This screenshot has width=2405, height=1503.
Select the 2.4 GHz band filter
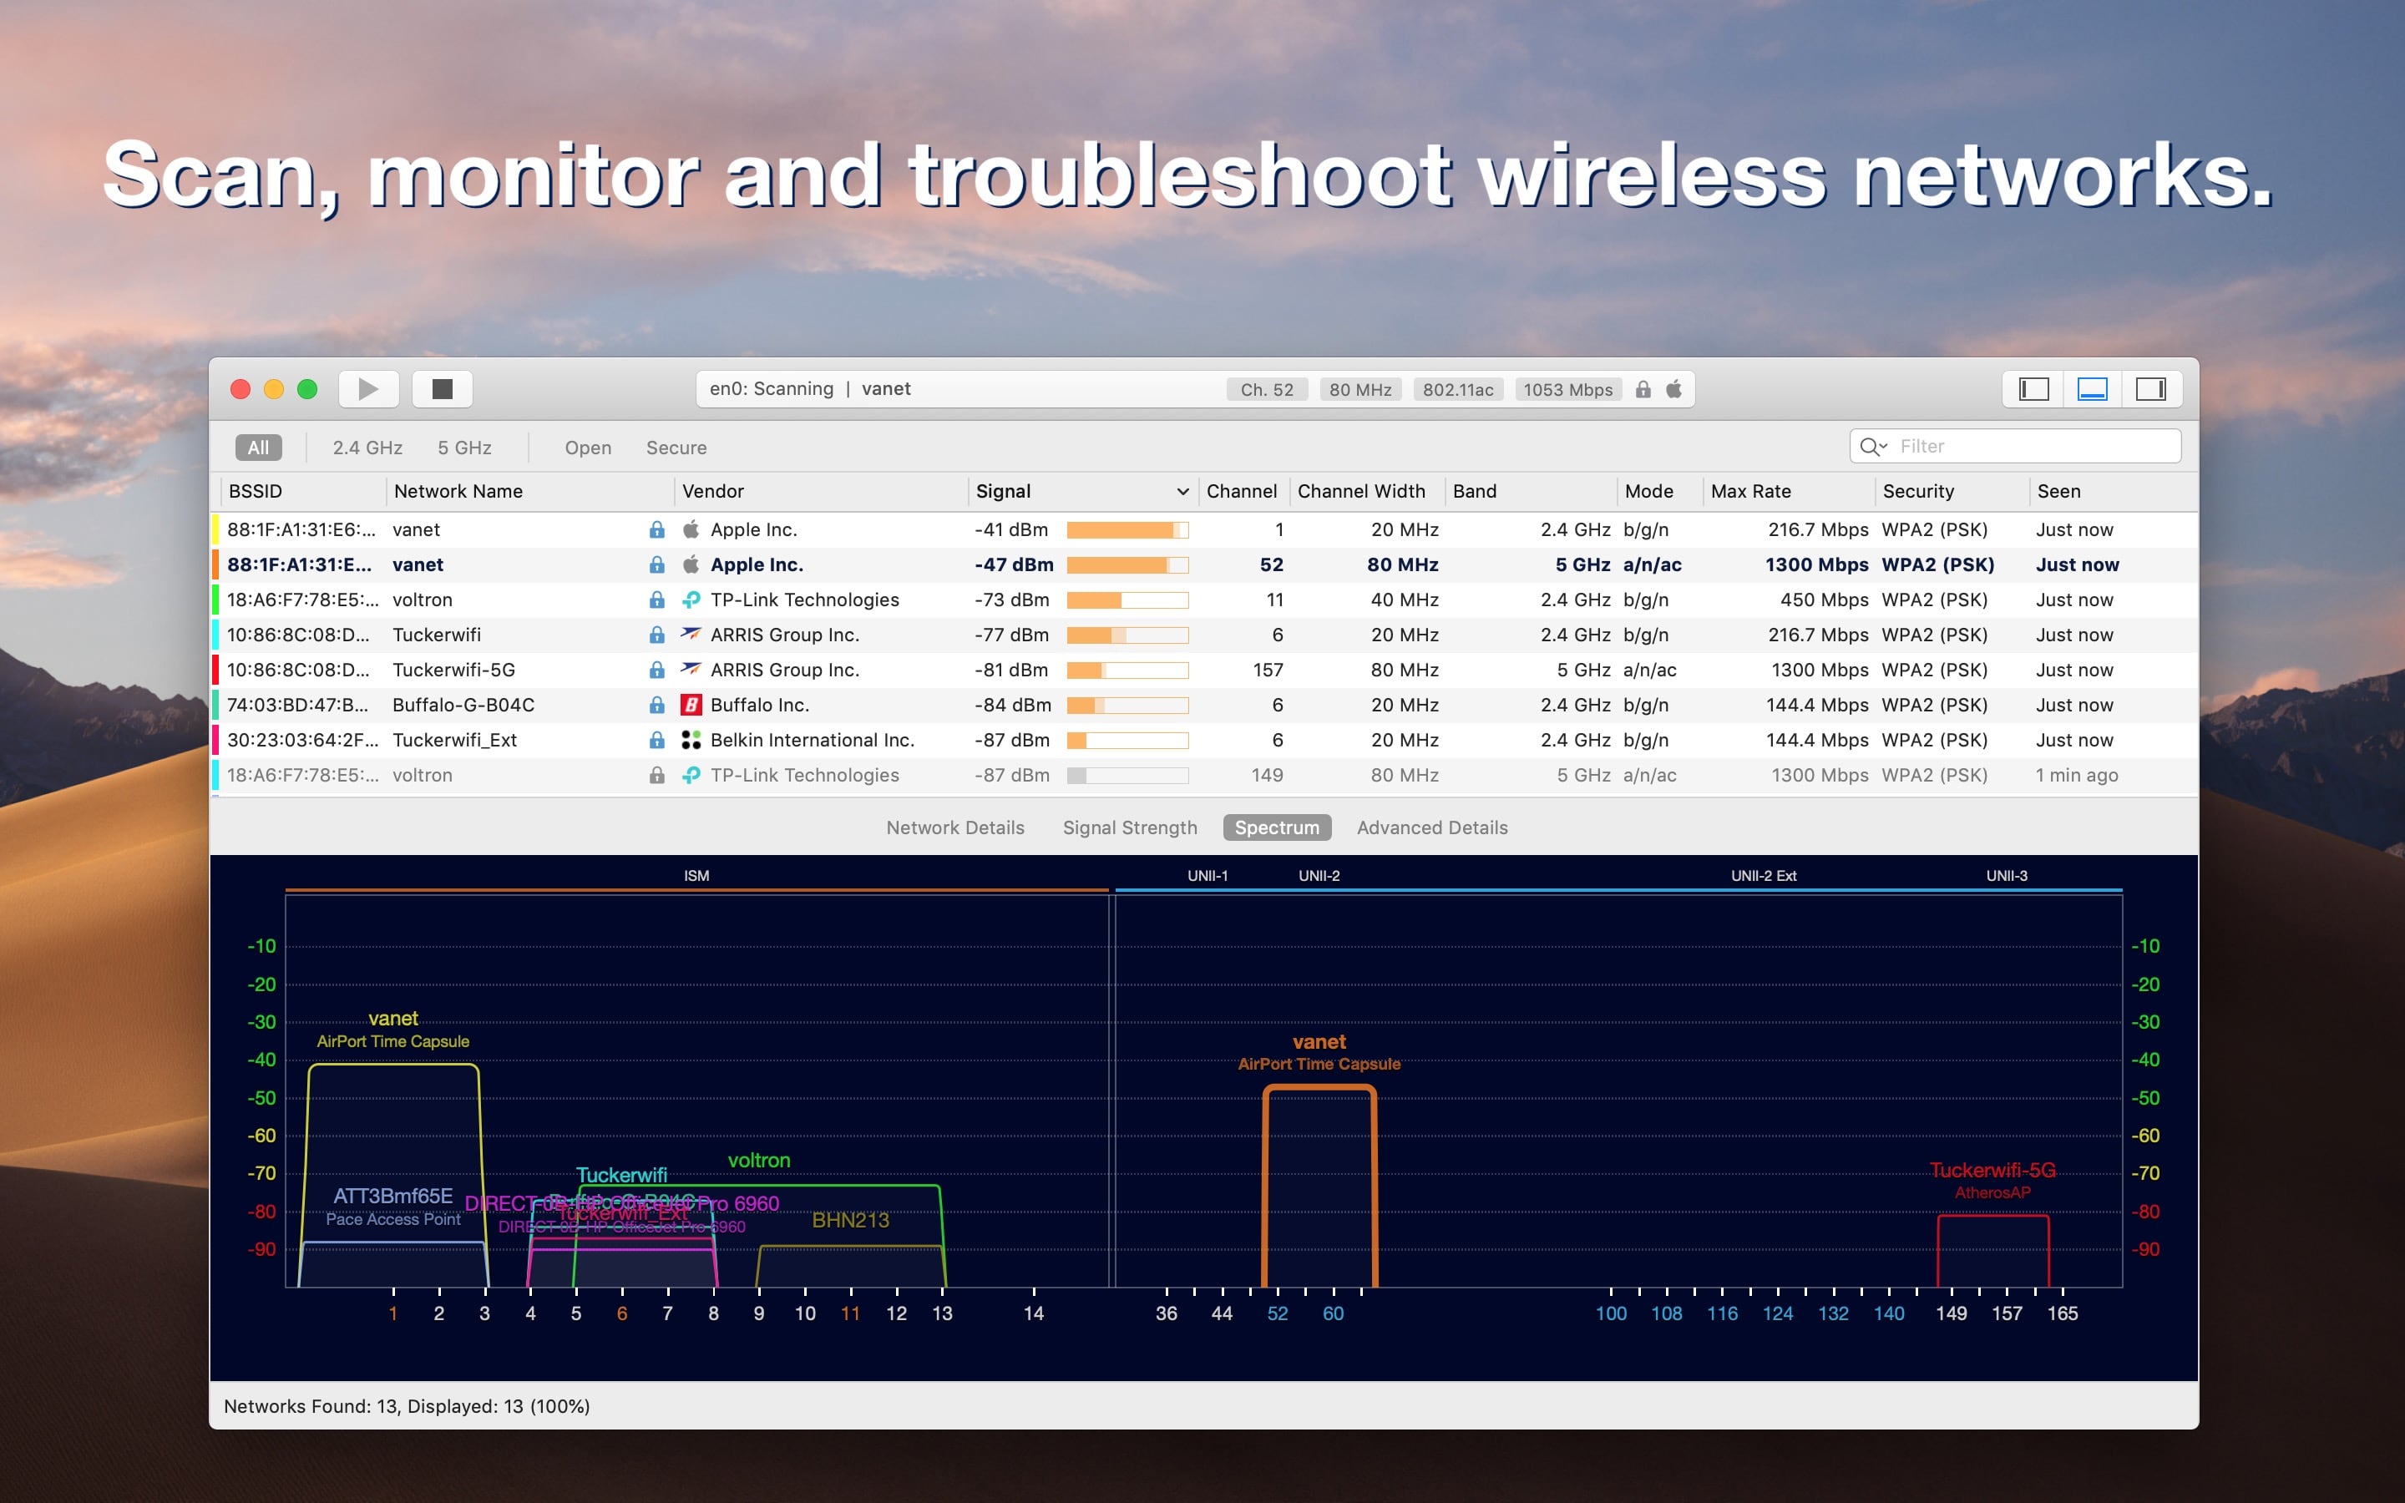(x=367, y=447)
